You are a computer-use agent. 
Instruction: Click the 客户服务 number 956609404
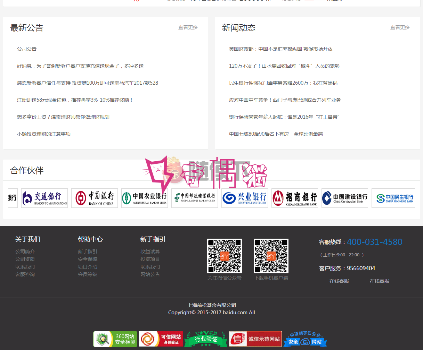coord(361,268)
